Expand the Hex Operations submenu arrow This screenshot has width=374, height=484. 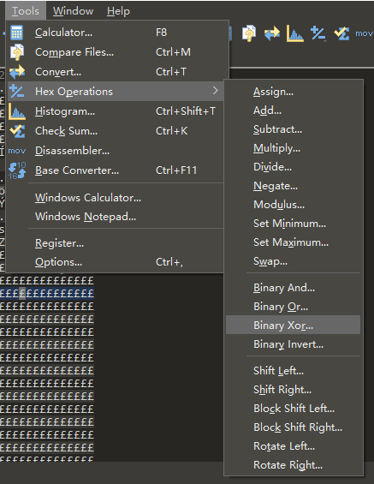(216, 91)
